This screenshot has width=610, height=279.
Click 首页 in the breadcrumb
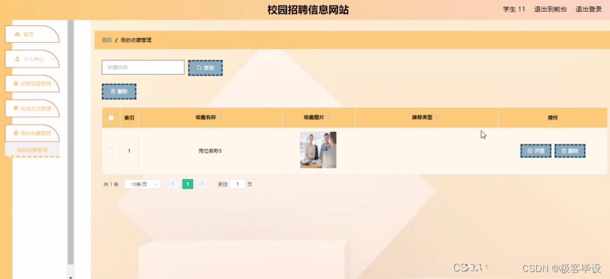pos(107,40)
